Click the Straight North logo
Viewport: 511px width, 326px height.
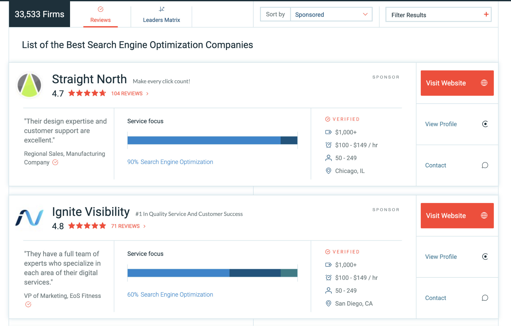[x=29, y=85]
